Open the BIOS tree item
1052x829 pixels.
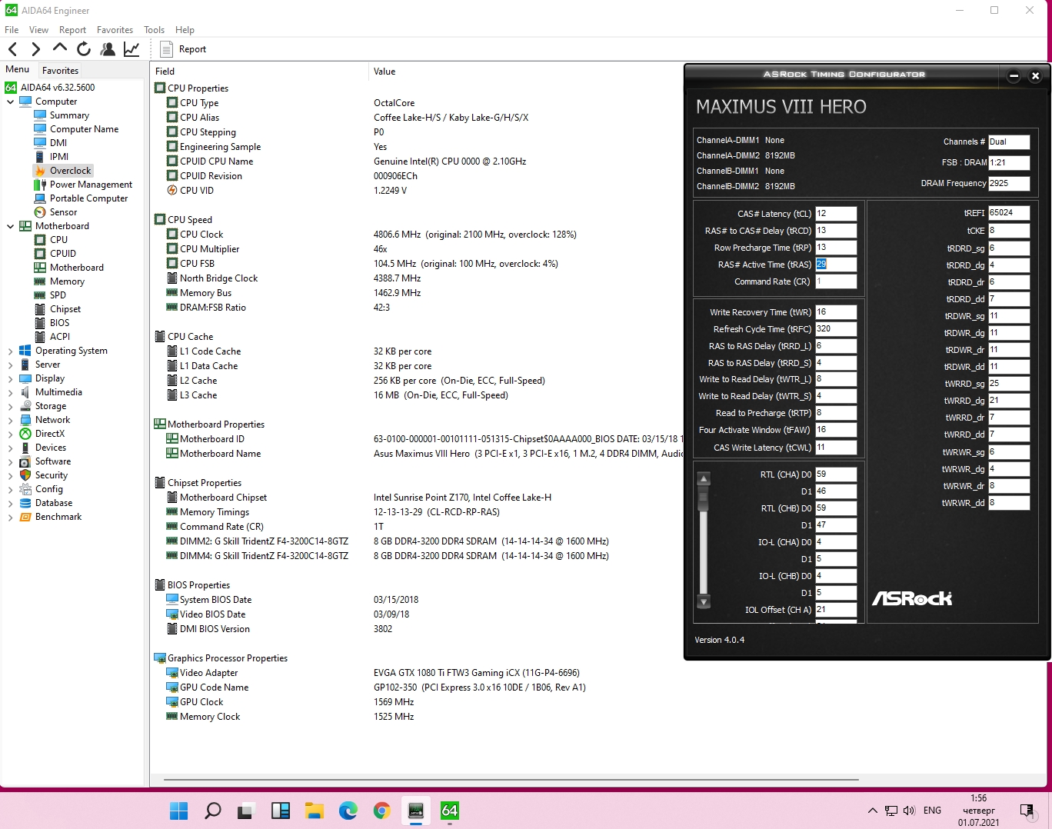[x=59, y=323]
